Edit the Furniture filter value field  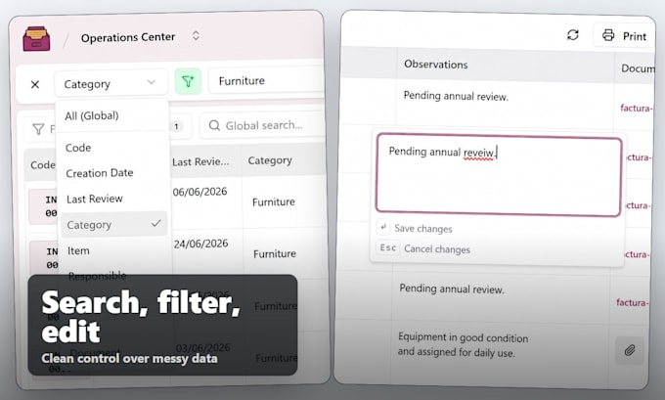(266, 80)
